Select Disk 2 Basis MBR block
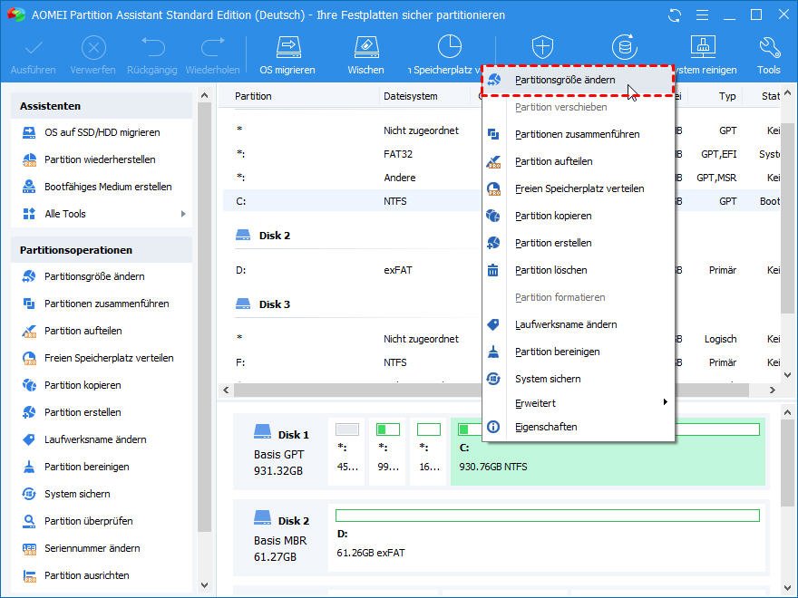Image resolution: width=798 pixels, height=598 pixels. click(281, 538)
